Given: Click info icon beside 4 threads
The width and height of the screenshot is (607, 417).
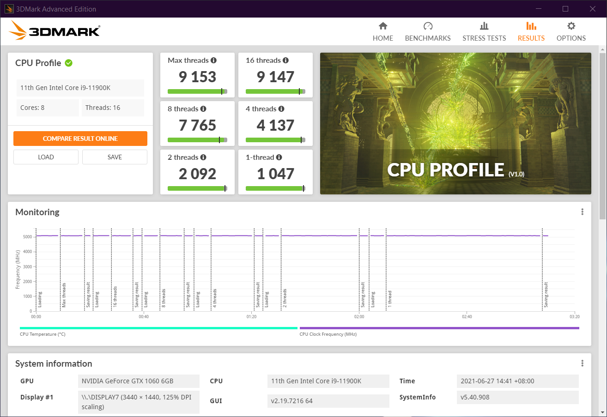Looking at the screenshot, I should [x=281, y=109].
